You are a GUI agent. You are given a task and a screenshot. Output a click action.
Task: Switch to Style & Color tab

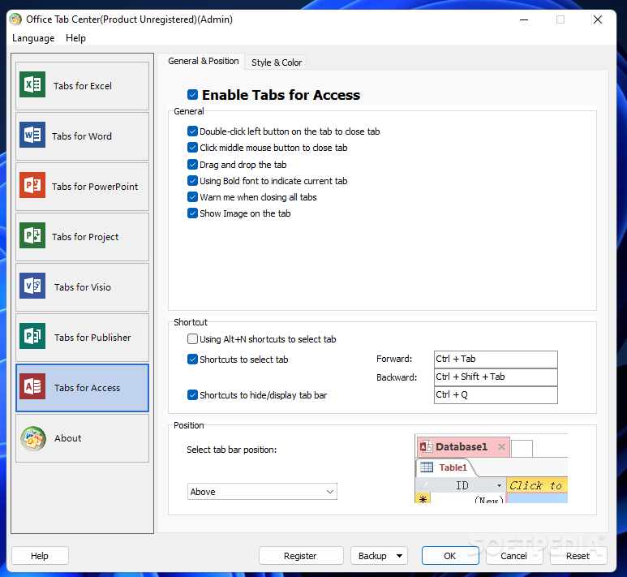click(x=277, y=62)
